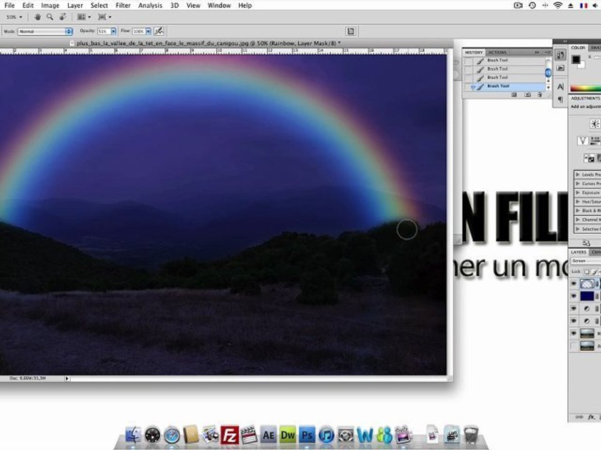Open the Analysis menu
Viewport: 601px width, 450px height.
point(150,6)
